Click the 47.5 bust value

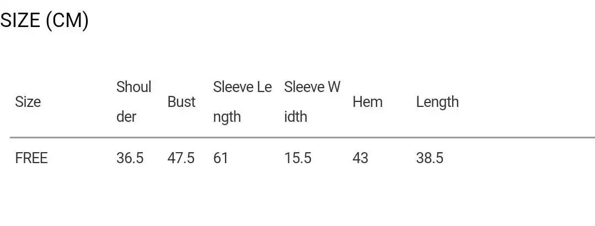pyautogui.click(x=181, y=158)
